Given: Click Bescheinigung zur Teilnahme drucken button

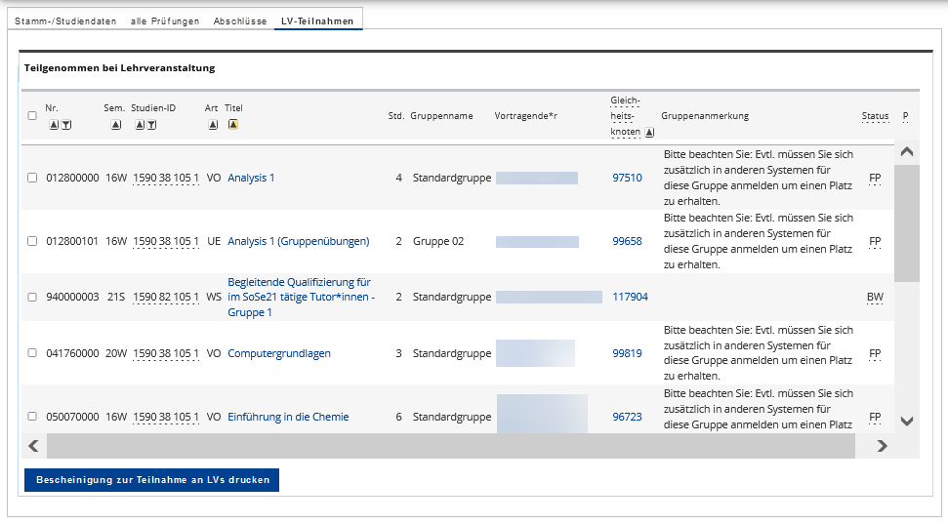Looking at the screenshot, I should [151, 480].
